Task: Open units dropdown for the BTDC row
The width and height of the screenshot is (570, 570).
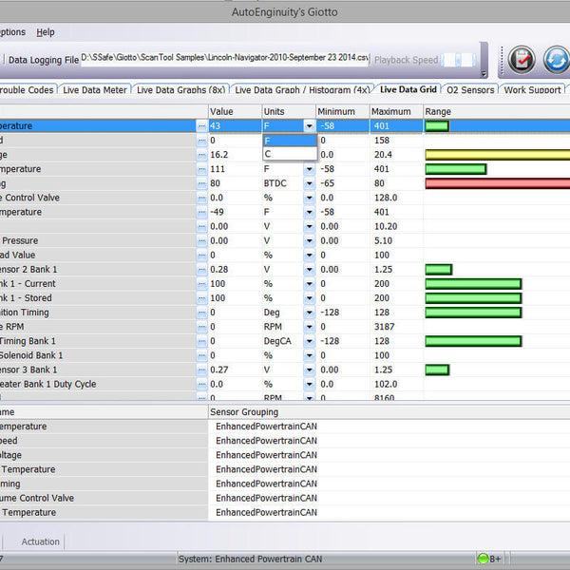Action: (310, 183)
